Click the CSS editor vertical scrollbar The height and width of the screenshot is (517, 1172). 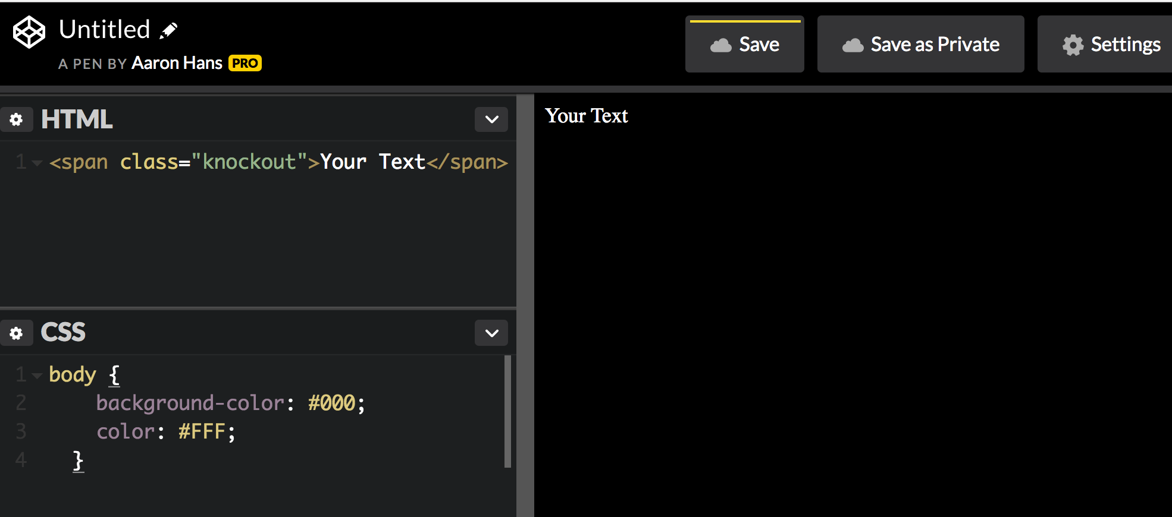coord(507,411)
